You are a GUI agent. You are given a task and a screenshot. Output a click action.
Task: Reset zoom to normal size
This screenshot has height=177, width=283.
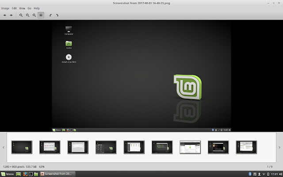click(x=34, y=15)
